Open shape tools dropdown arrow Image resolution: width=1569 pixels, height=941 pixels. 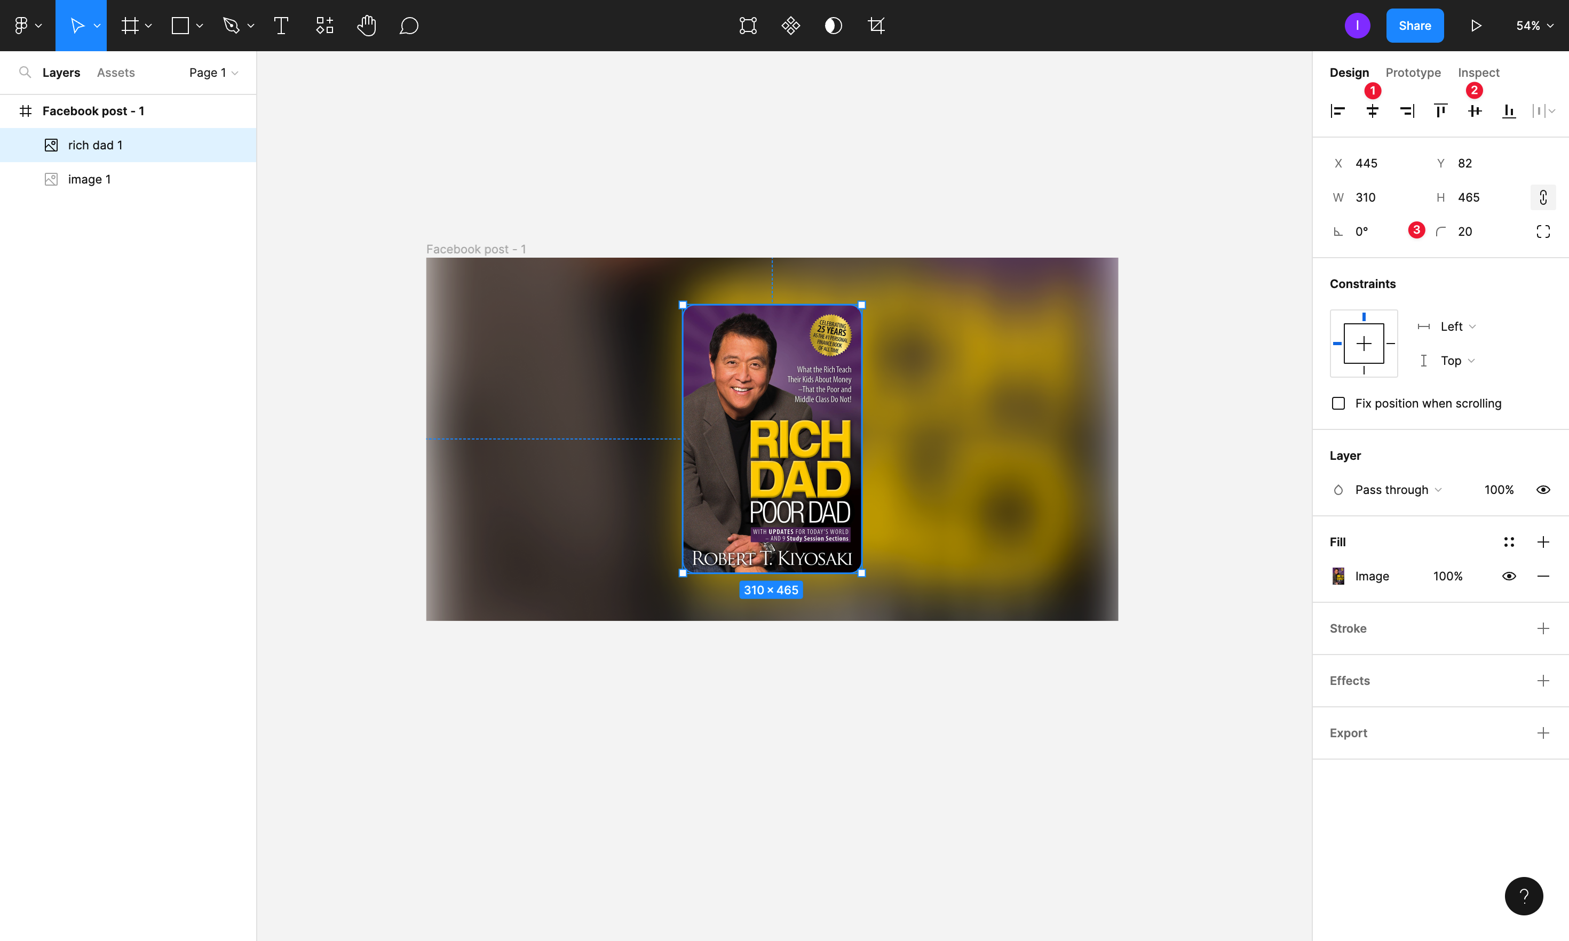[199, 26]
